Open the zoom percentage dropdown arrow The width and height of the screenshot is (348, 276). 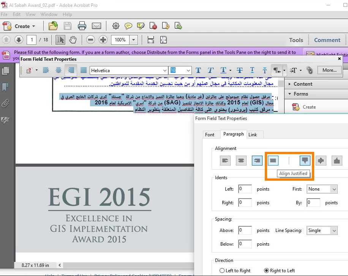click(x=133, y=40)
